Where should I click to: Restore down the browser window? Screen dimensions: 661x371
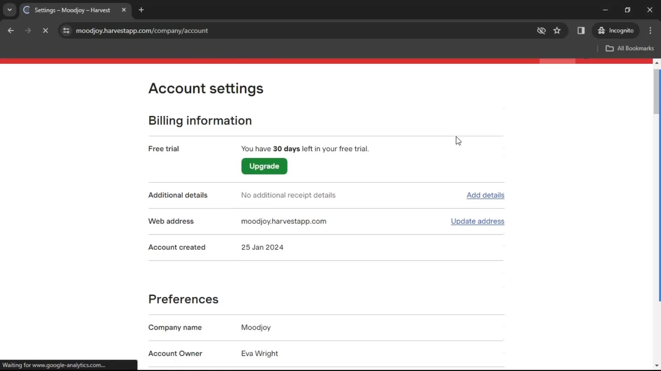pyautogui.click(x=628, y=10)
